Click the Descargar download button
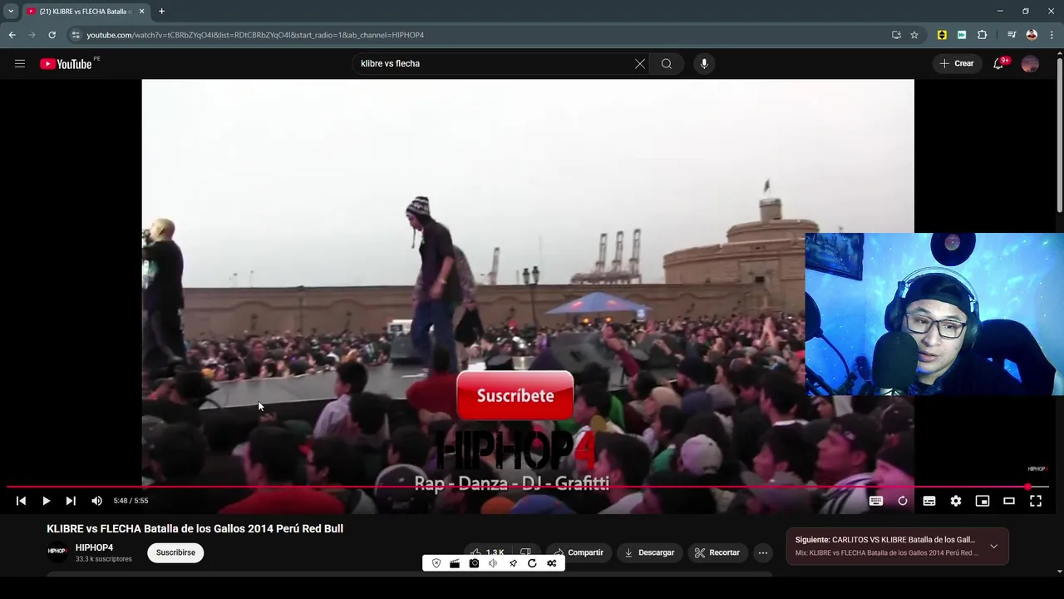 (649, 552)
